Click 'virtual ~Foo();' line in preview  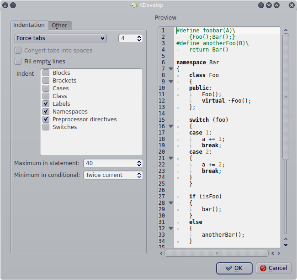[x=227, y=101]
